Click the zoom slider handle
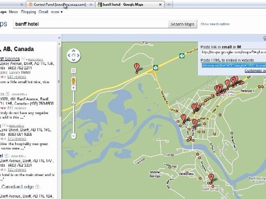Screen dimensions: 266x199 (73, 103)
